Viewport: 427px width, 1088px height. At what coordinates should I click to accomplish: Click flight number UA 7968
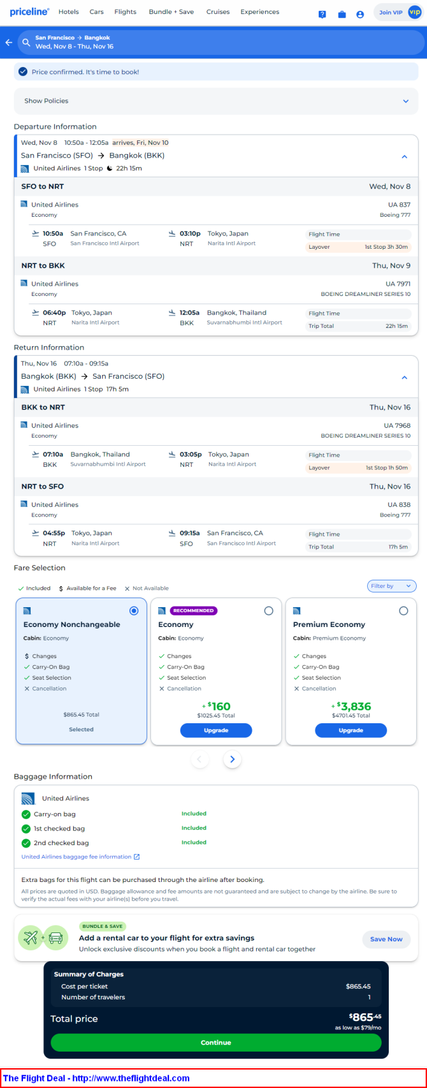coord(397,425)
